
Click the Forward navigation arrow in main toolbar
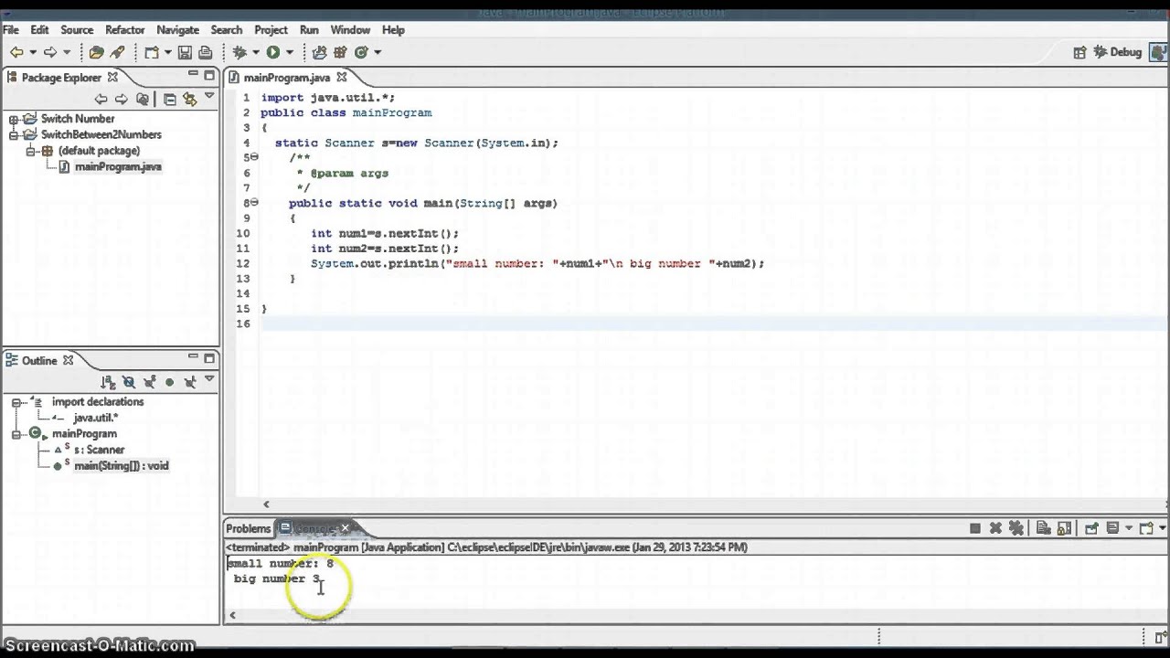[x=50, y=52]
